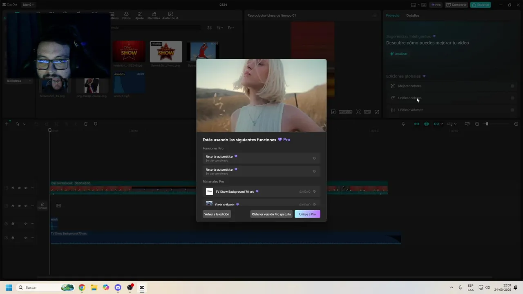Open keyboard shortcuts icon in title bar
Screen dimensions: 523x294
coord(424,5)
